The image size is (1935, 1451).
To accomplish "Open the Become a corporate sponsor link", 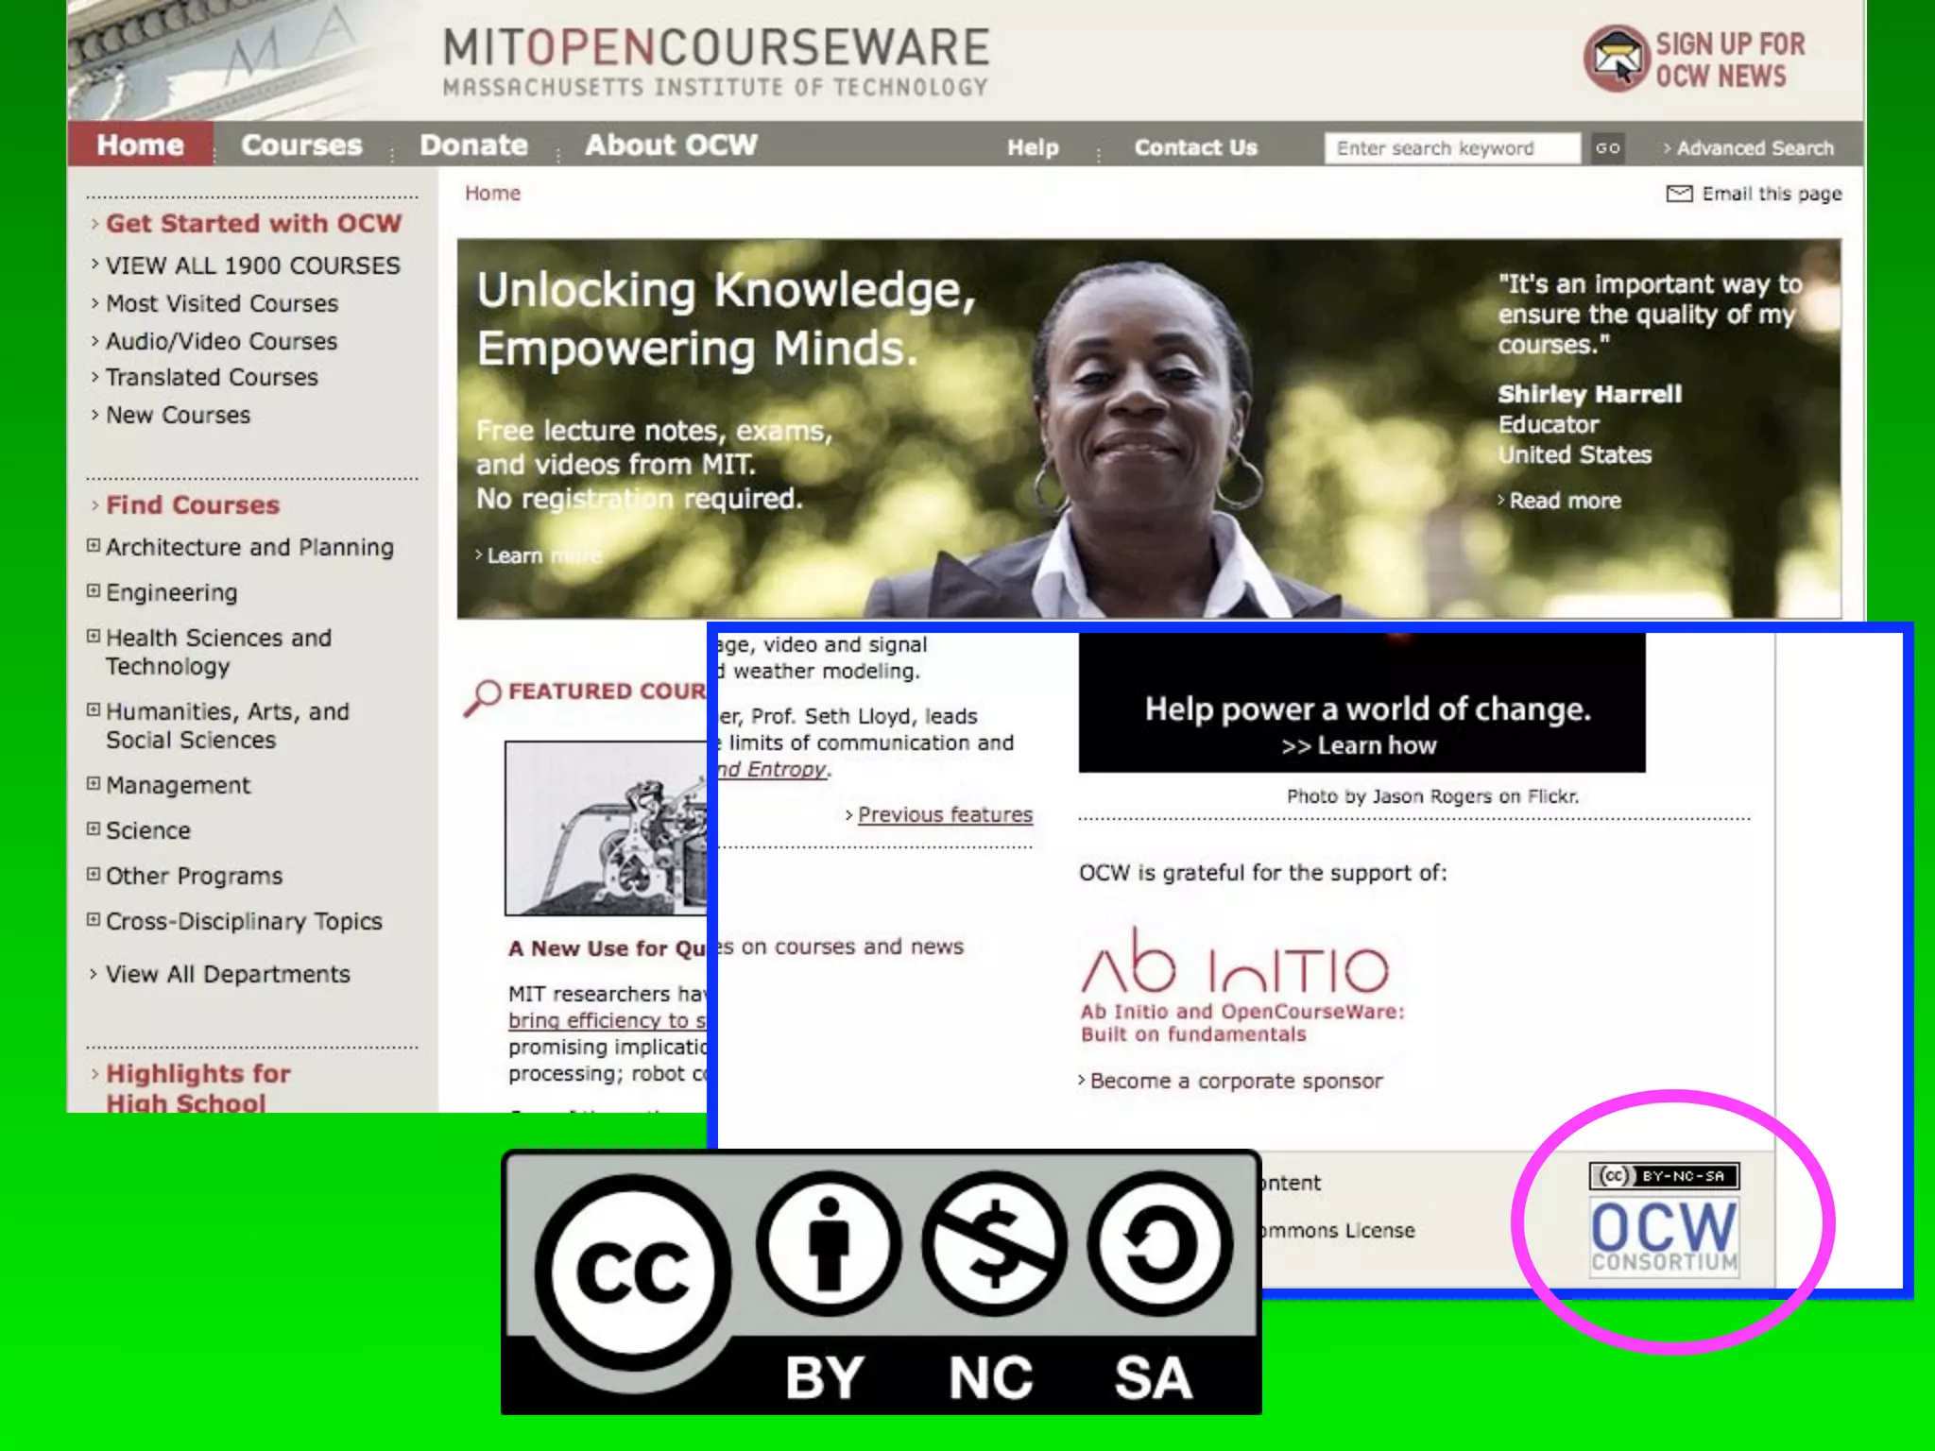I will (x=1236, y=1081).
